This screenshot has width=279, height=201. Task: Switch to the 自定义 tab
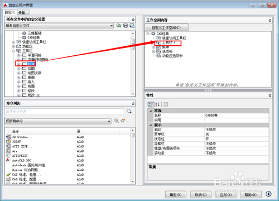(9, 12)
